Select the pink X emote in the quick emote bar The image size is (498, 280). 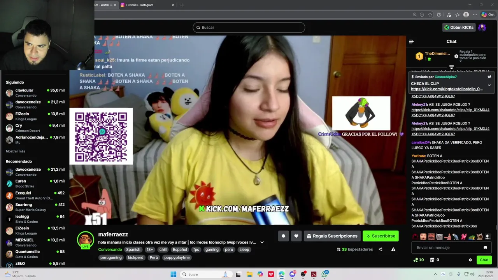coord(464,236)
